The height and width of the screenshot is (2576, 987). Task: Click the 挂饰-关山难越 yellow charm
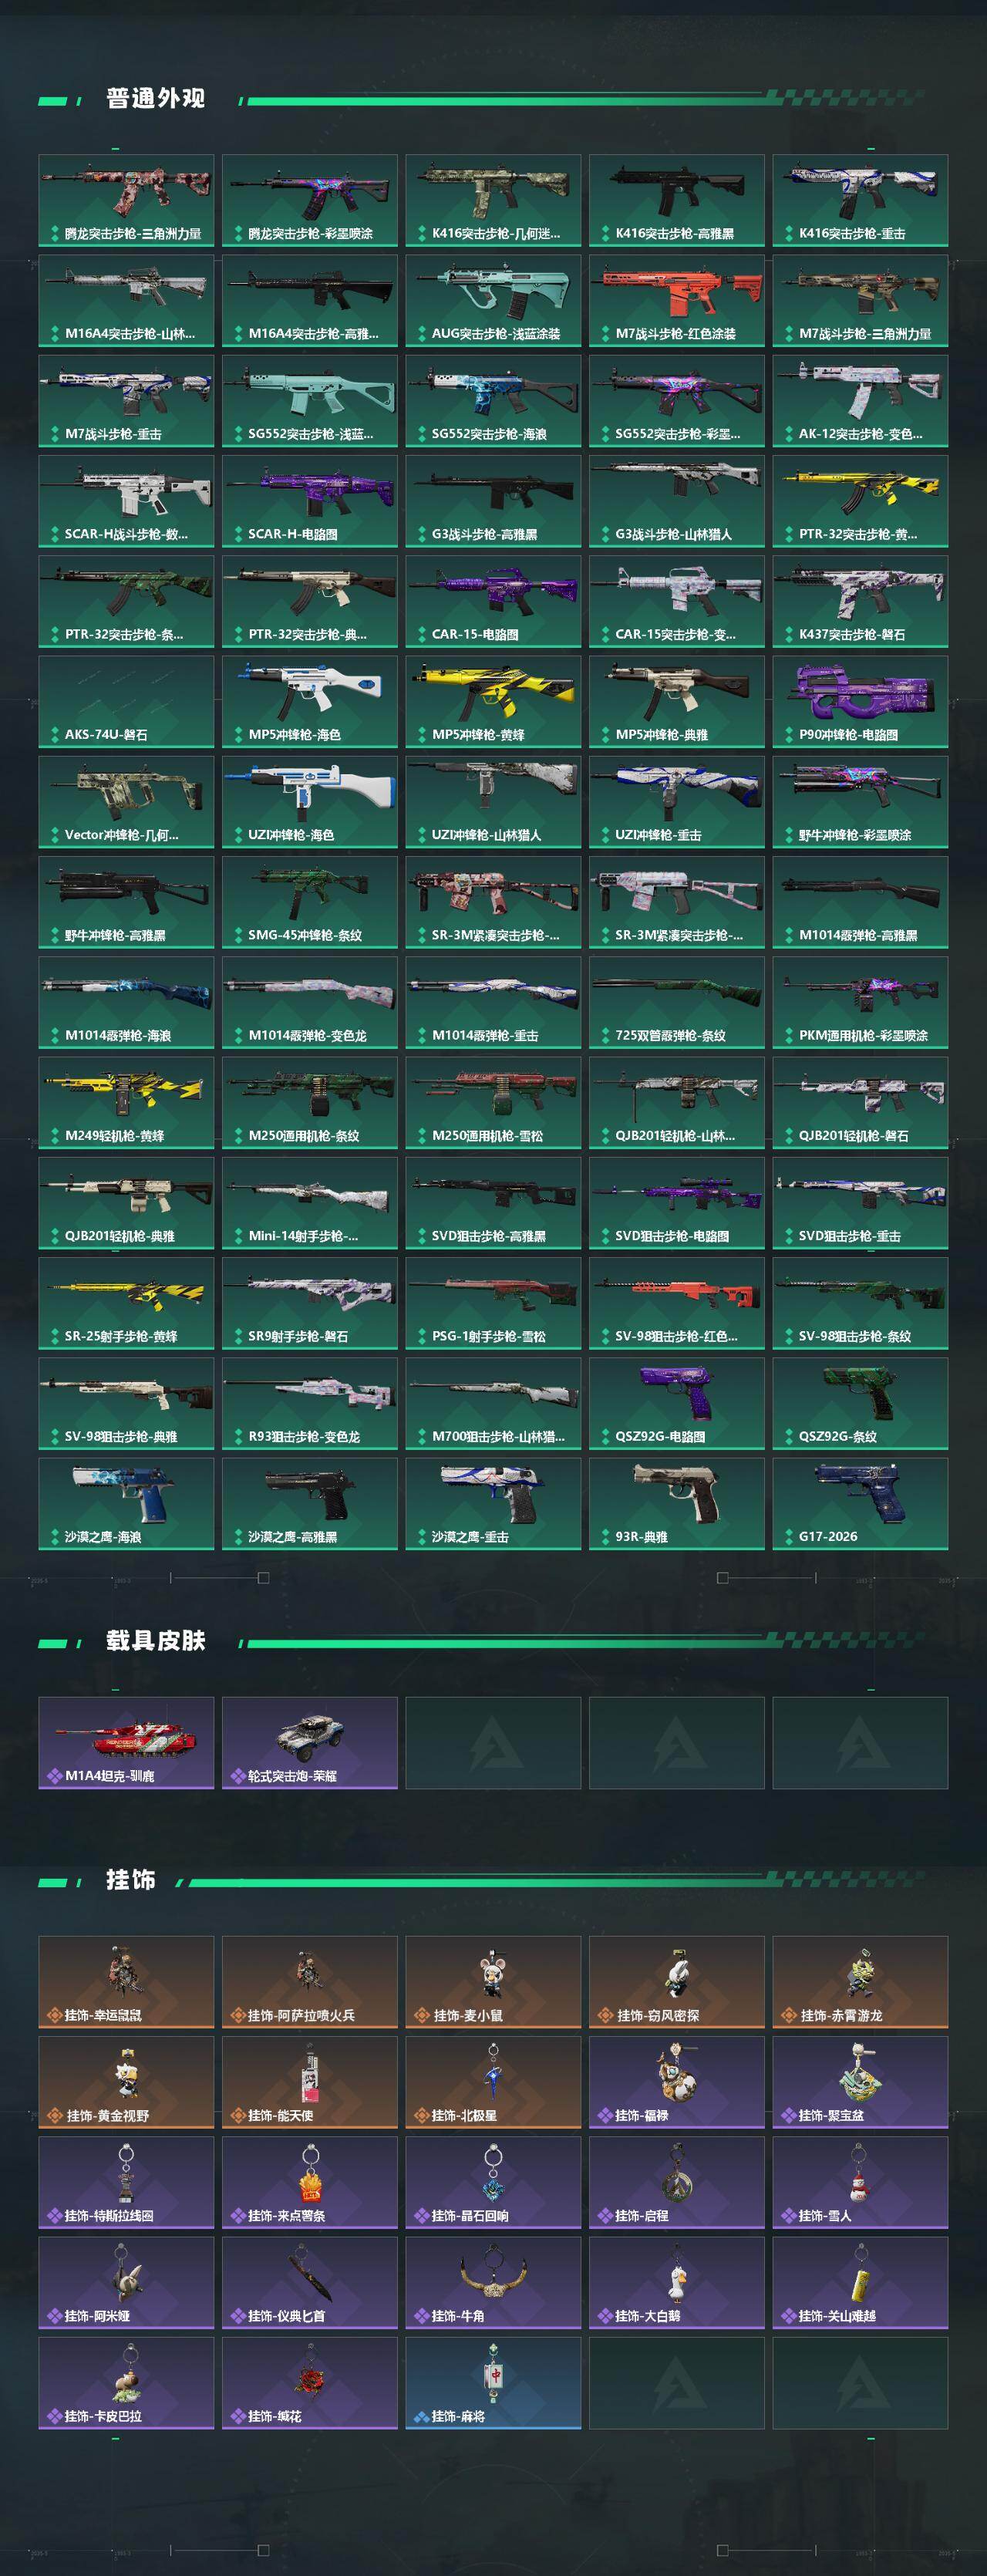point(860,2282)
